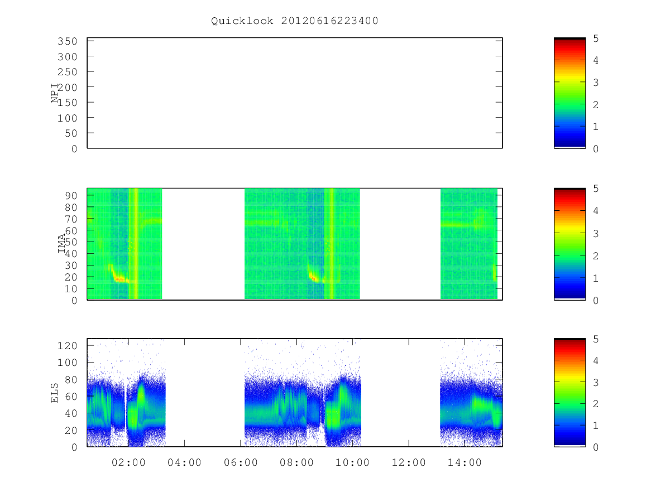The height and width of the screenshot is (502, 670).
Task: Click the 5 label on NPI colorbar
Action: point(596,38)
